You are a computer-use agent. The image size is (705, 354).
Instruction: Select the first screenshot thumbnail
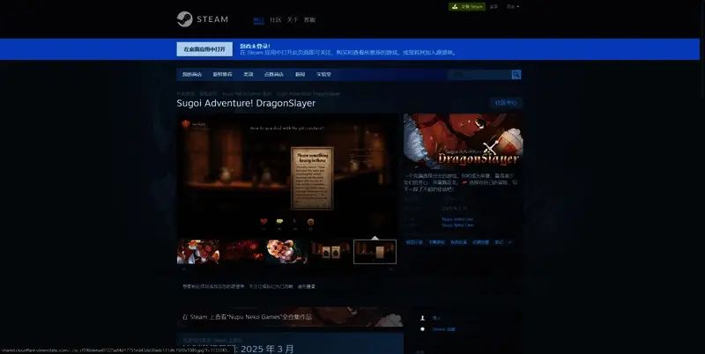198,252
